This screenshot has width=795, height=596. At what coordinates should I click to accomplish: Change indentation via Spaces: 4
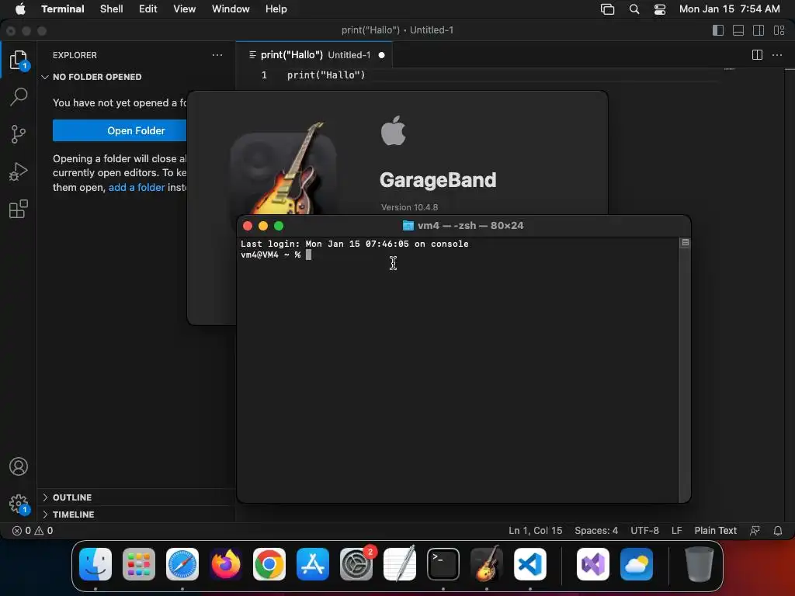[x=596, y=531]
